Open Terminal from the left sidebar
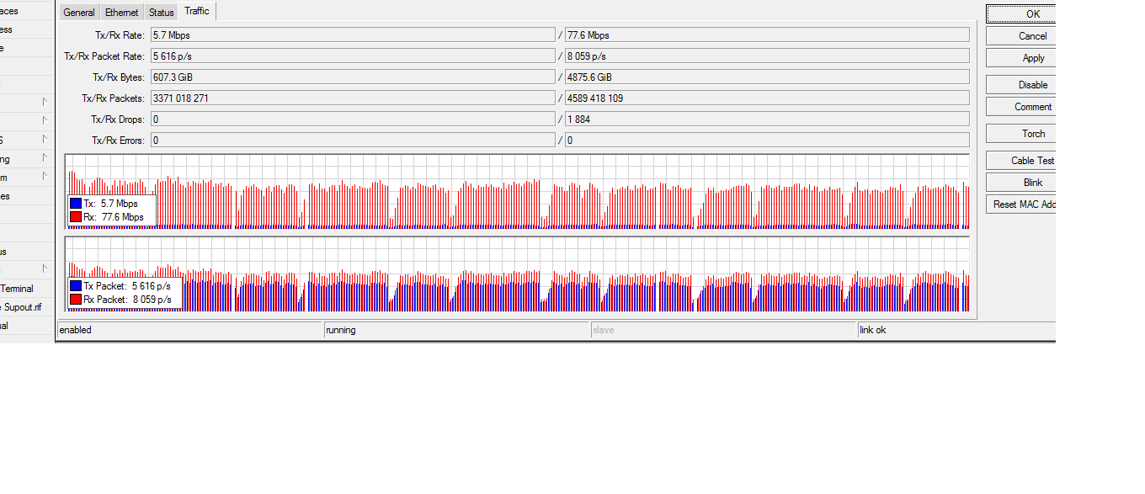 (x=17, y=289)
